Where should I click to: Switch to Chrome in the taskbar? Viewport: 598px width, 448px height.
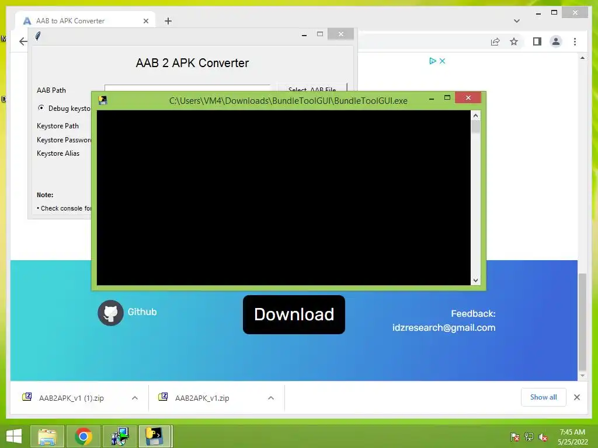[x=84, y=436]
